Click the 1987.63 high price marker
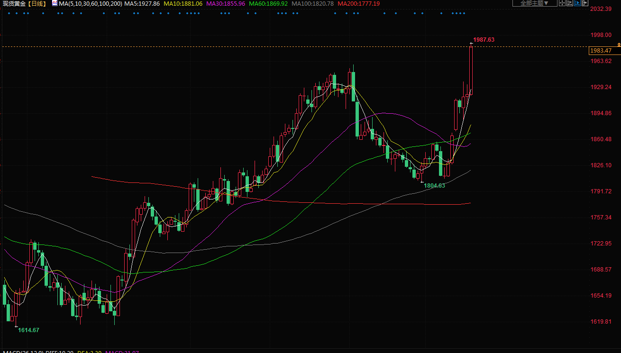The height and width of the screenshot is (353, 621). point(484,40)
